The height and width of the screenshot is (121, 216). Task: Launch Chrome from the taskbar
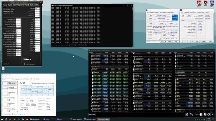tap(23, 119)
